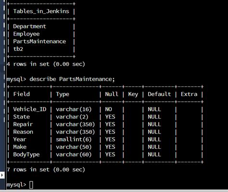Click 'varchar(350)' in the Repair row

click(x=76, y=124)
